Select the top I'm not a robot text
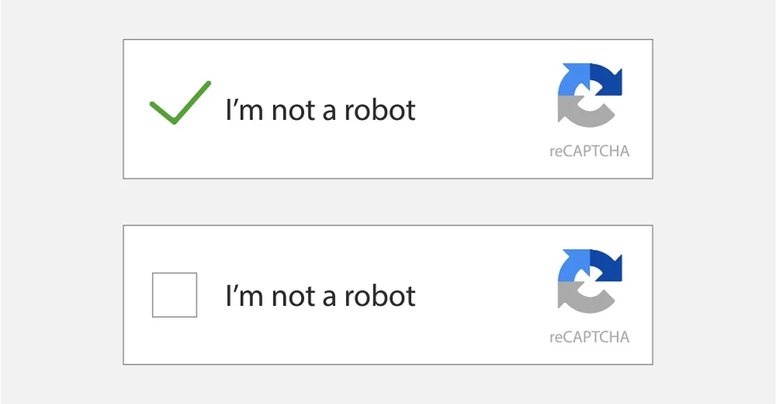This screenshot has width=776, height=404. 322,110
